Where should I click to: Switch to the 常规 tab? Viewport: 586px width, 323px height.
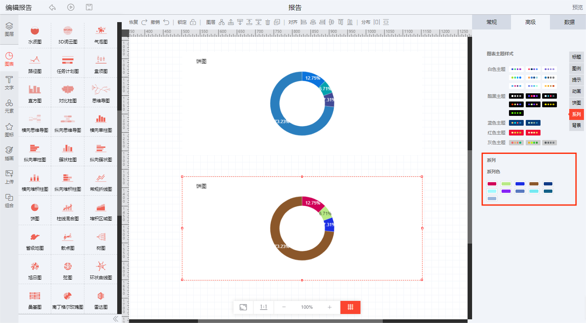(491, 22)
